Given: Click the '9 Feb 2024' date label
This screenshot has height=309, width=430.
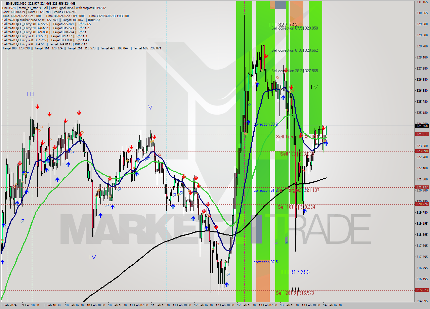Looking at the screenshot, I should 8,305.
